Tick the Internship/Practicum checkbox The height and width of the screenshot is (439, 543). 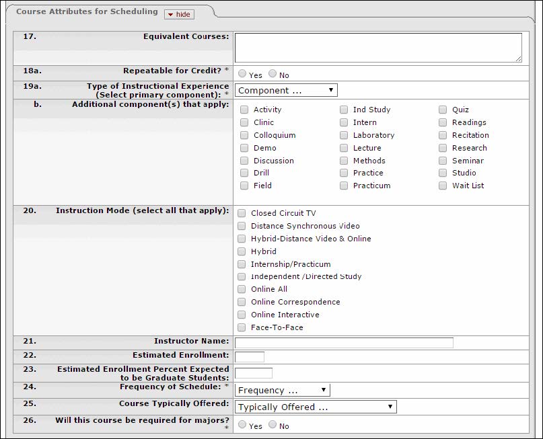[x=242, y=264]
